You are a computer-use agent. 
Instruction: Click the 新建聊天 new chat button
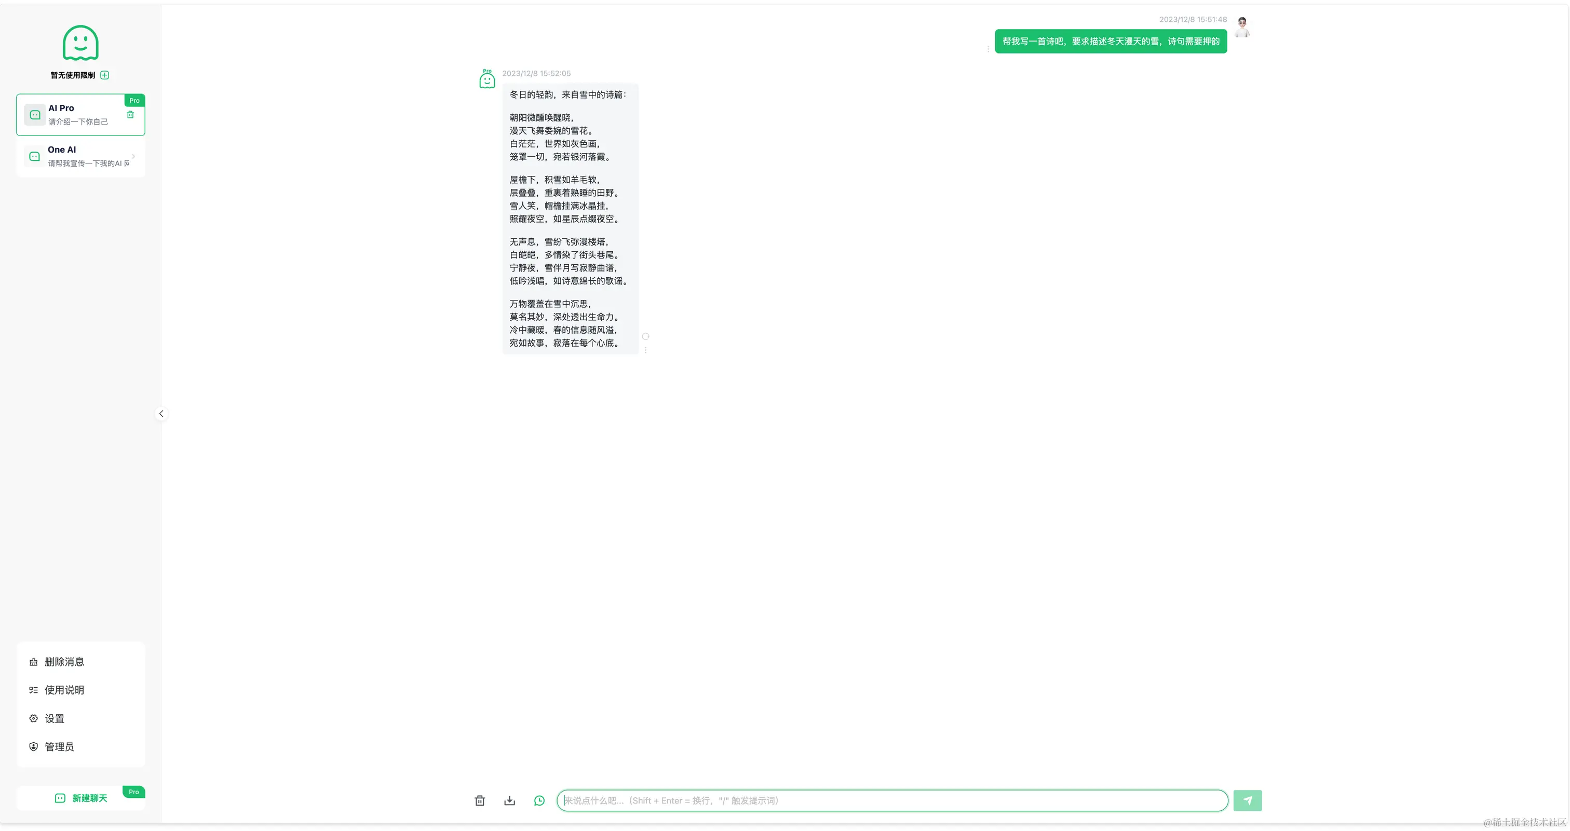[x=80, y=798]
